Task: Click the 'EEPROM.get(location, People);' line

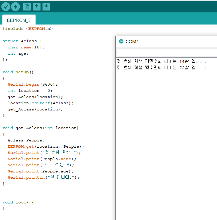Action: coord(46,146)
